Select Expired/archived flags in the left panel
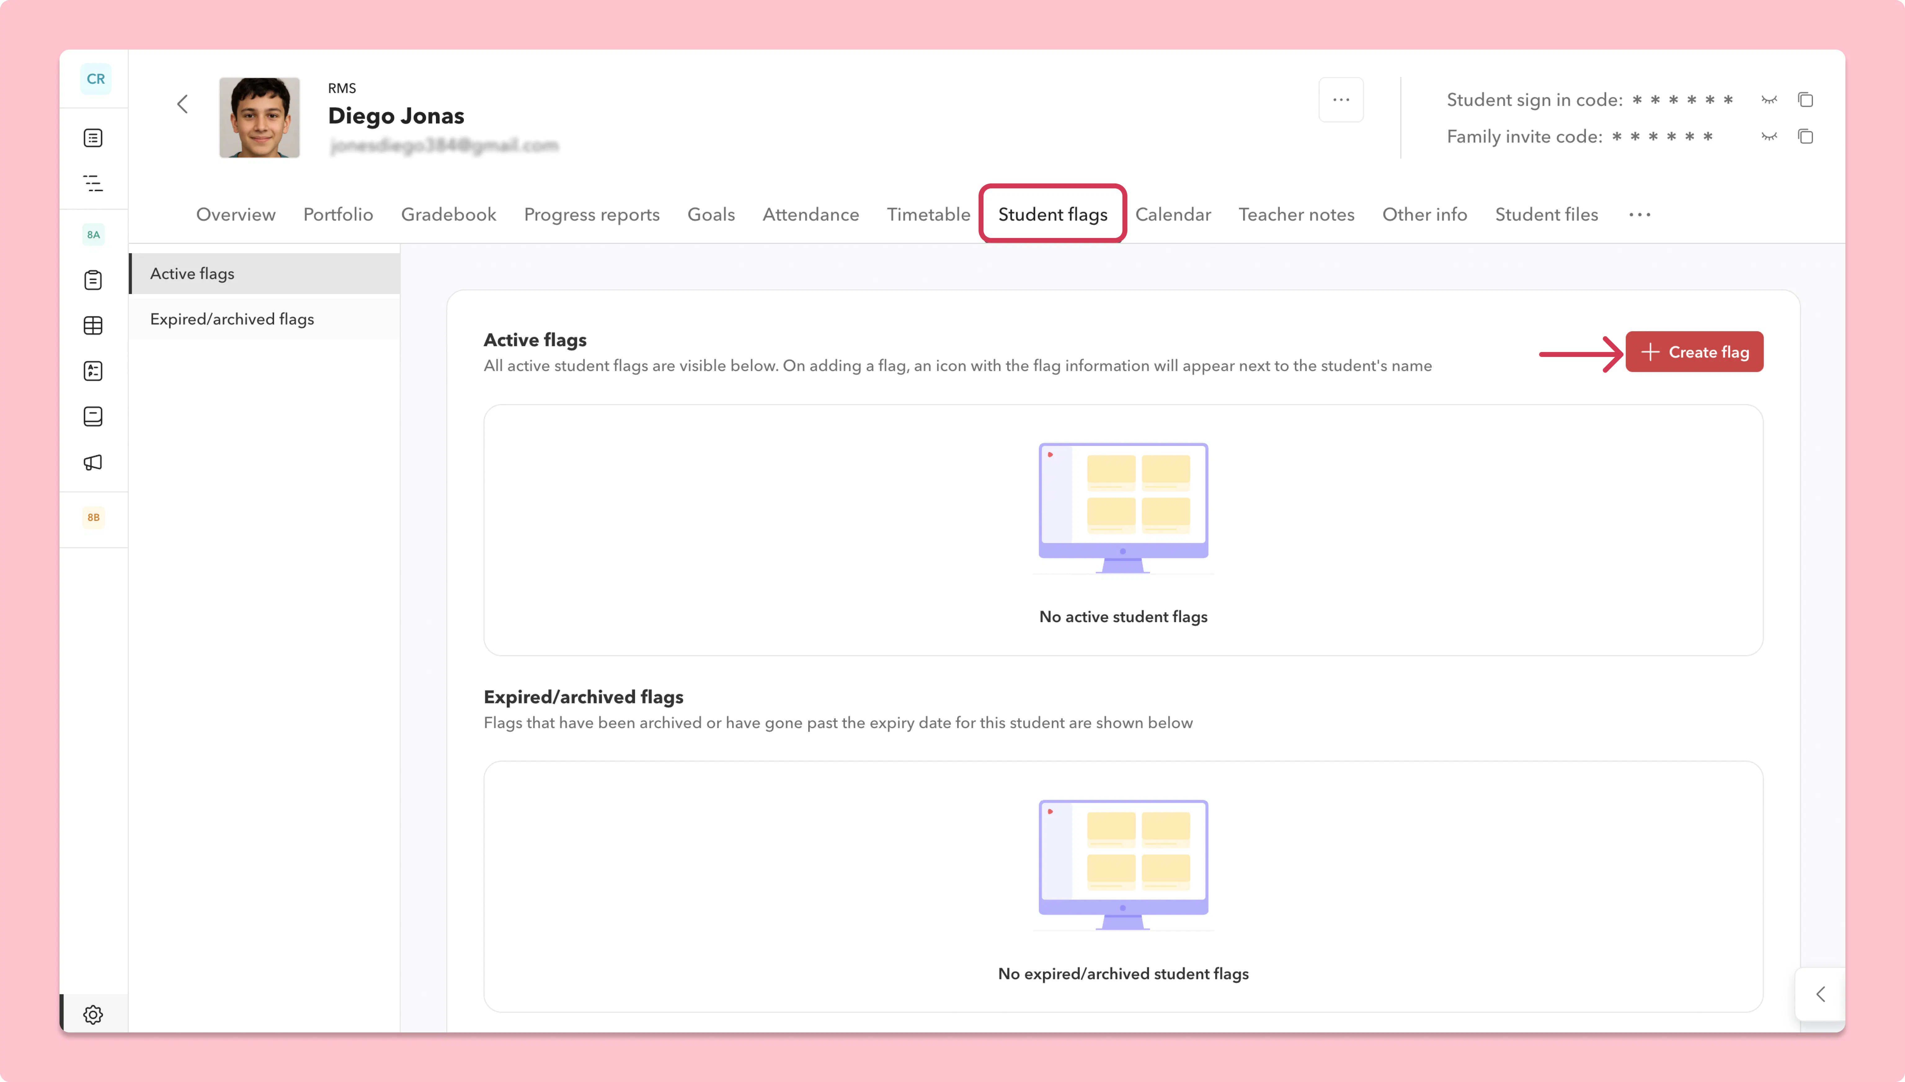The width and height of the screenshot is (1905, 1082). [x=265, y=319]
